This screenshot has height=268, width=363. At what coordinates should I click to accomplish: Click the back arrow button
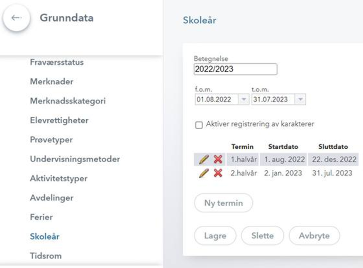tap(16, 18)
